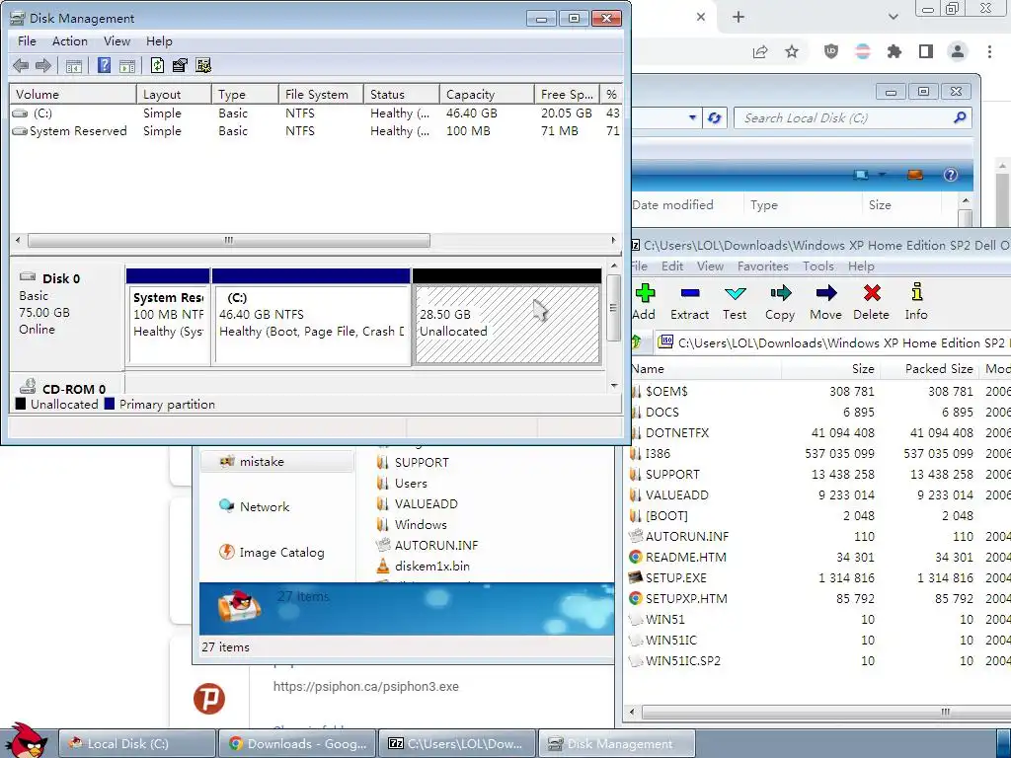Screen dimensions: 1011x758
Task: Switch to Local Disk (C:) taskbar button
Action: tap(136, 744)
